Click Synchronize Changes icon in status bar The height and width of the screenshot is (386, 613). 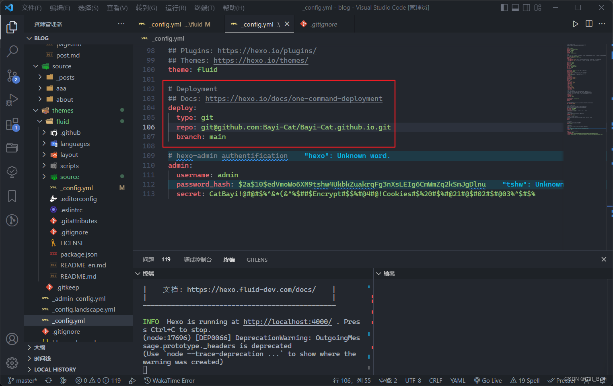point(49,380)
